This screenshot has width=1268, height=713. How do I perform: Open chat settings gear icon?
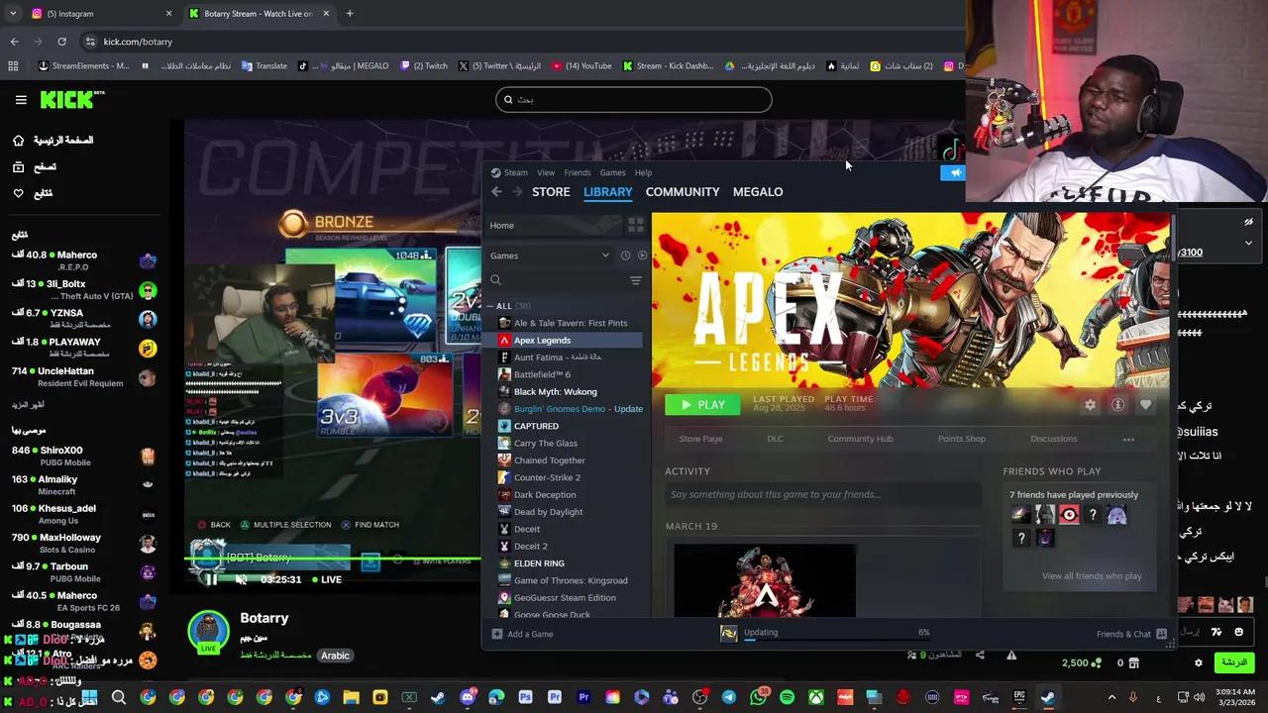tap(1198, 662)
